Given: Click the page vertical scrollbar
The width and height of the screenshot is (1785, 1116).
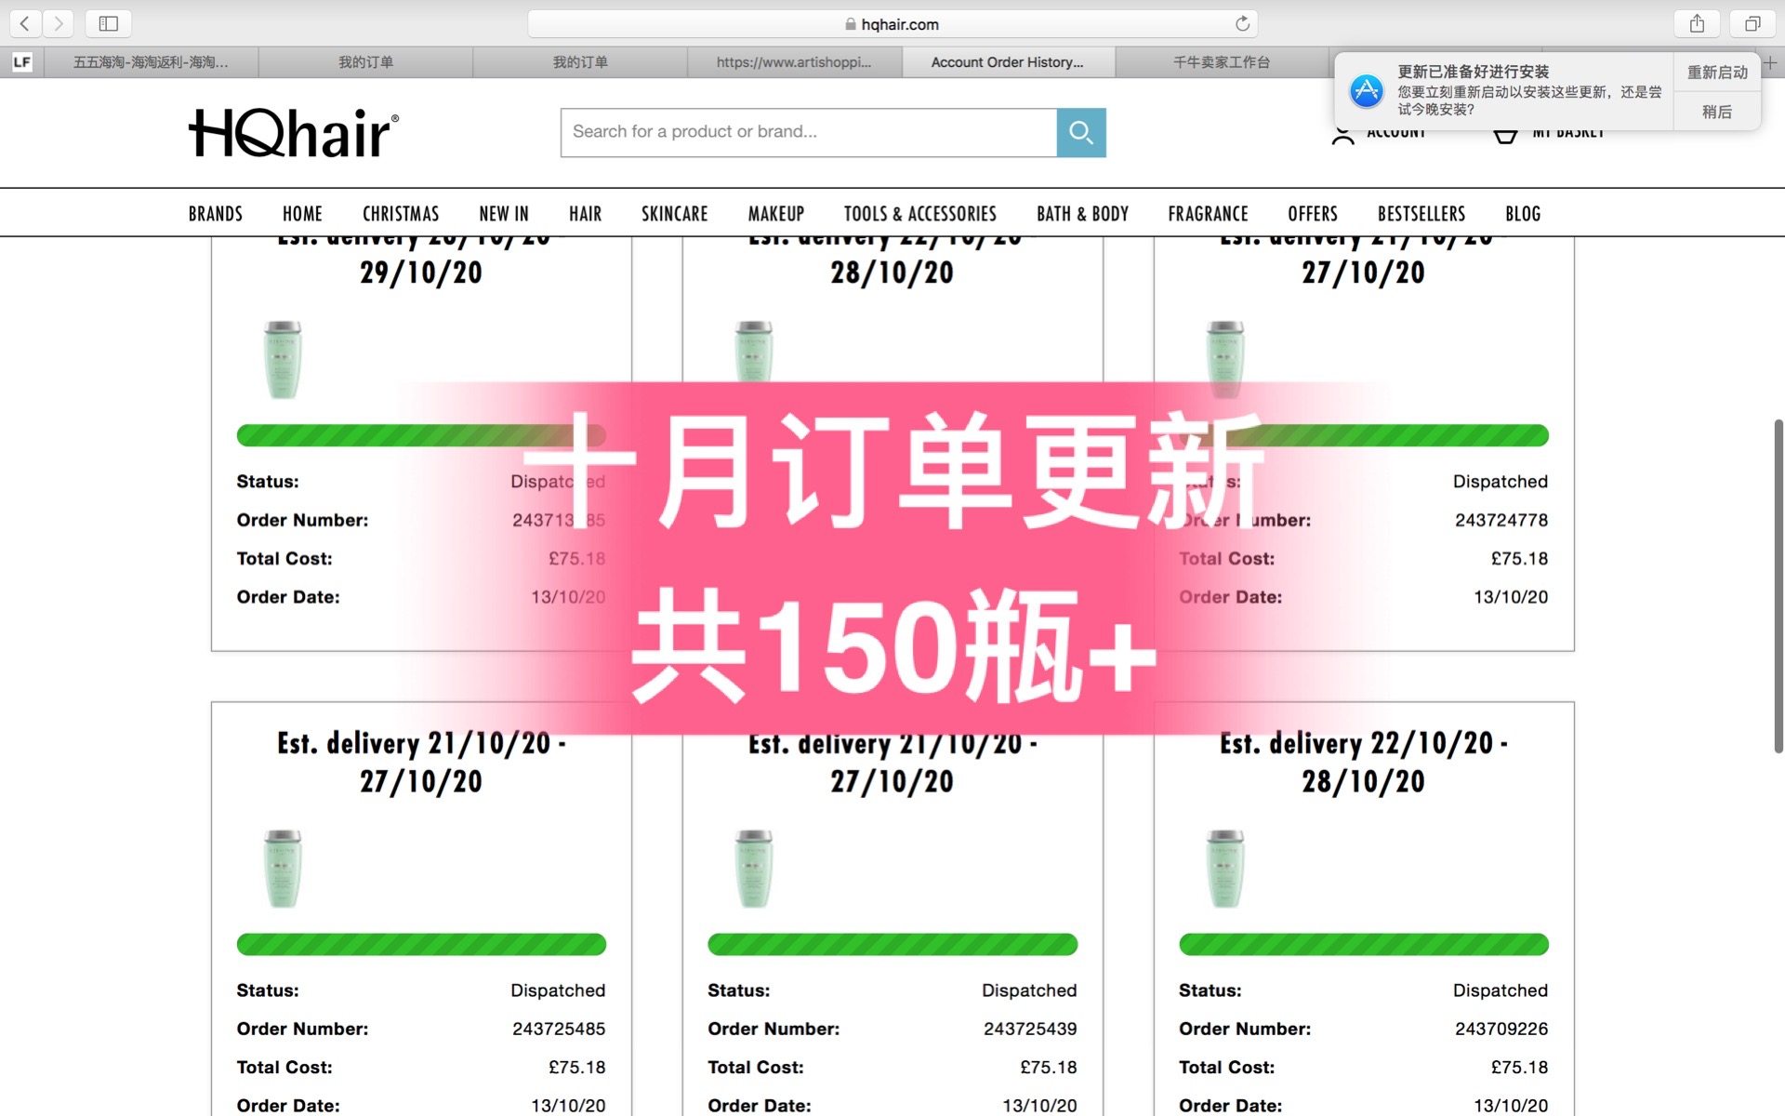Looking at the screenshot, I should (1778, 586).
